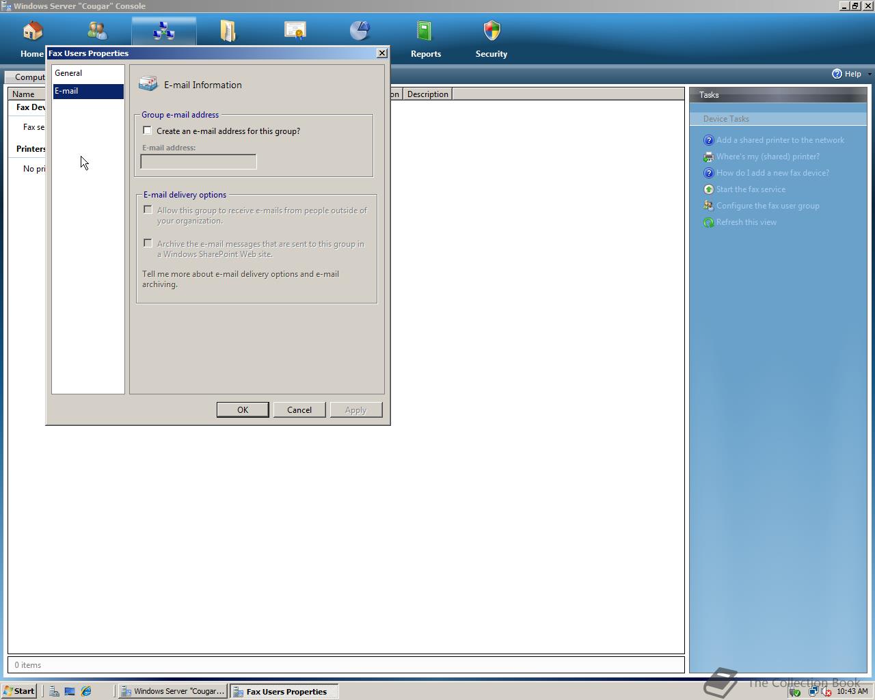Select the General page in properties
875x700 pixels.
click(x=89, y=73)
